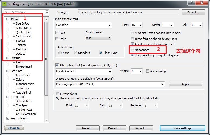Open the Consolas main font dropdown
The height and width of the screenshot is (135, 210).
point(109,25)
